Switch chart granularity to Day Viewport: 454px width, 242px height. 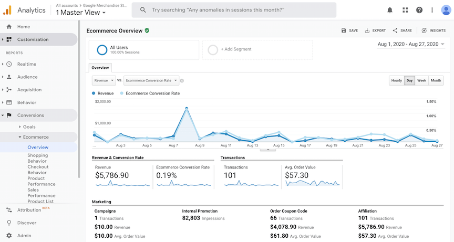[409, 80]
